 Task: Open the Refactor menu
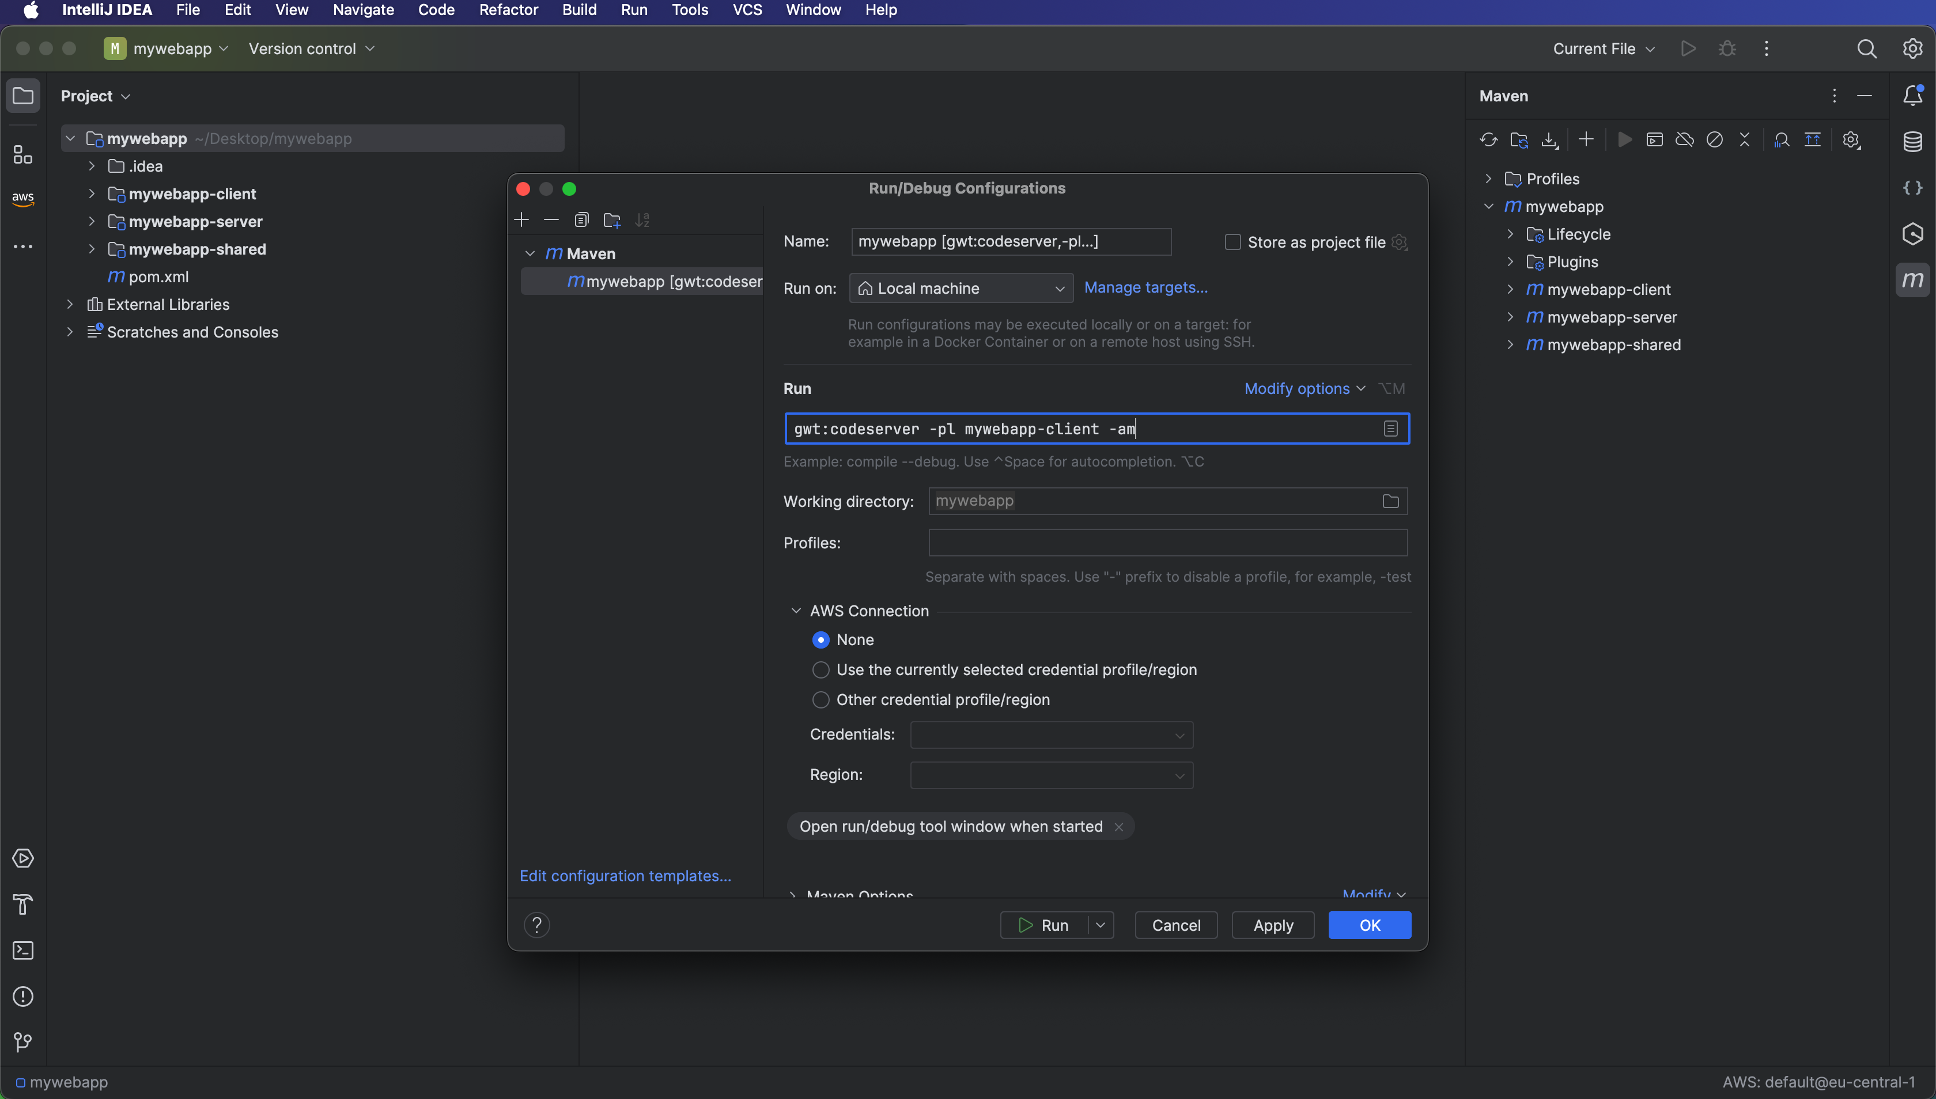click(x=508, y=10)
